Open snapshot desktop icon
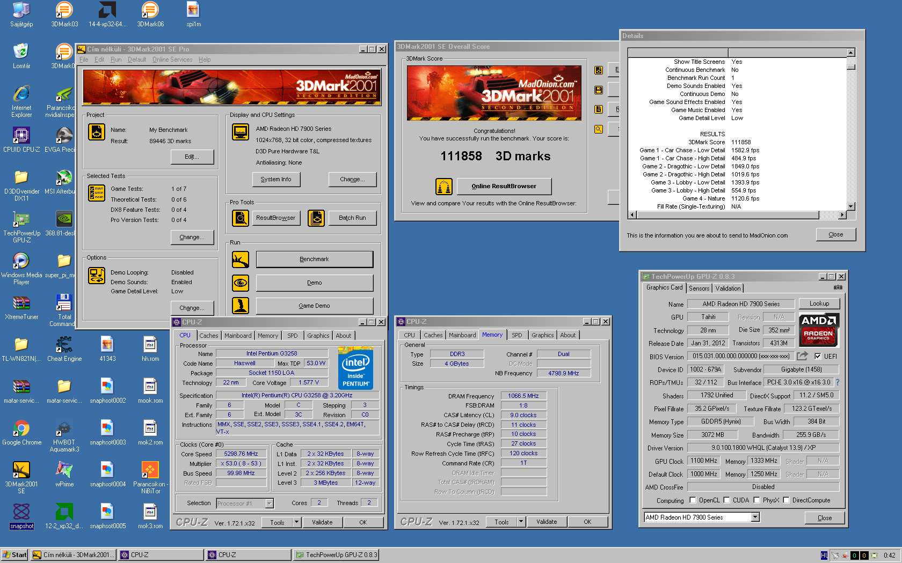The height and width of the screenshot is (563, 902). (21, 516)
